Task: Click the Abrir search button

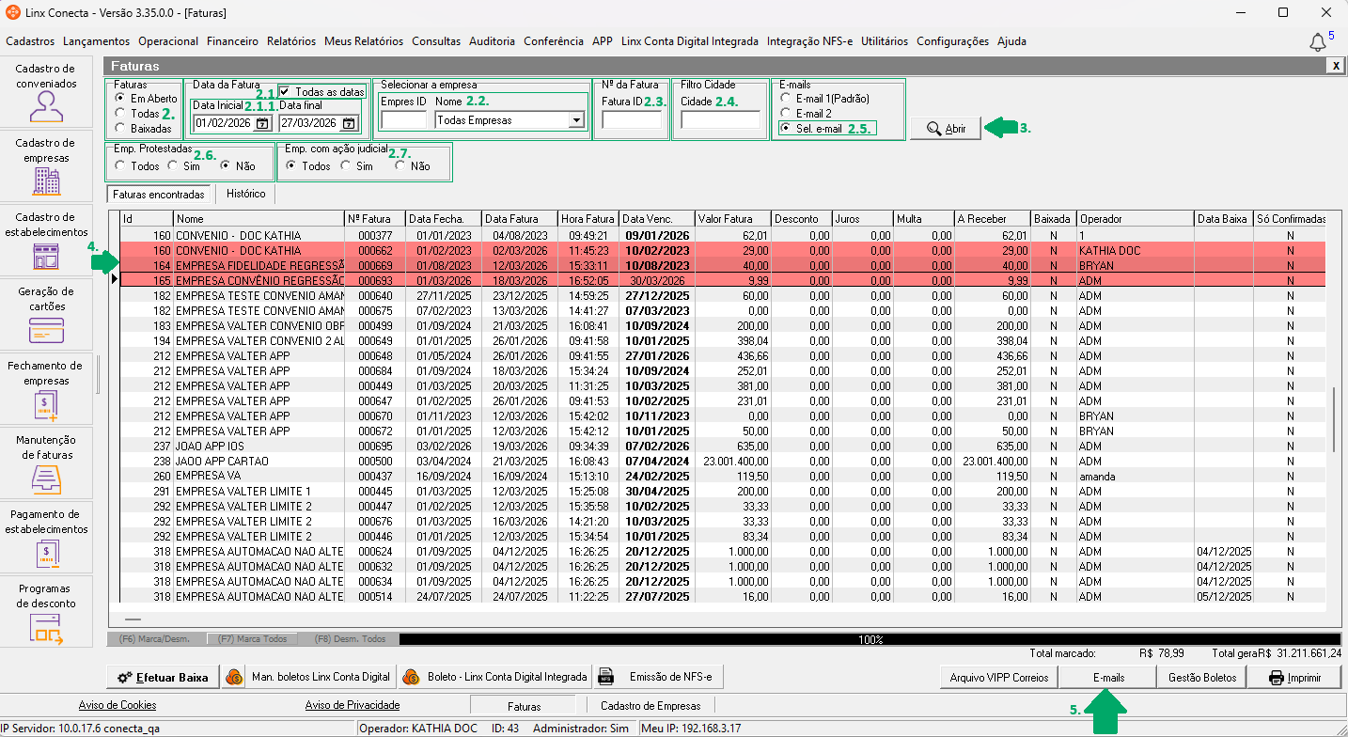Action: click(945, 129)
